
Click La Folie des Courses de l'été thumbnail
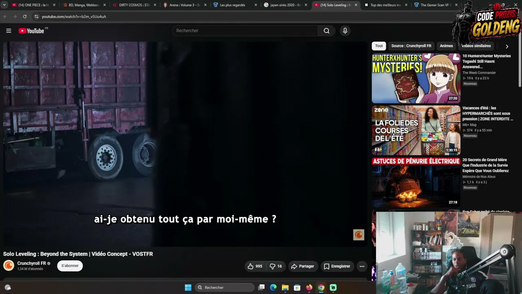click(x=416, y=130)
